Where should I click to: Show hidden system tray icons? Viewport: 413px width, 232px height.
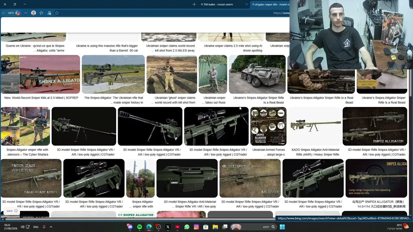(51, 227)
